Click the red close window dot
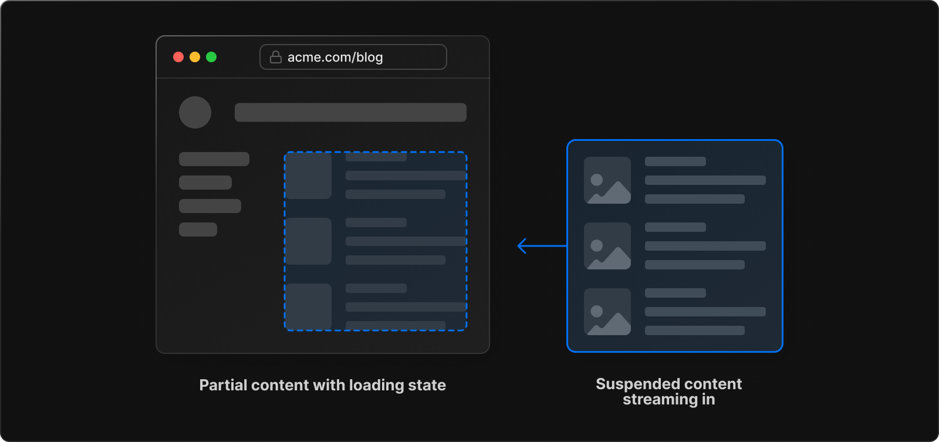939x442 pixels. [x=178, y=57]
